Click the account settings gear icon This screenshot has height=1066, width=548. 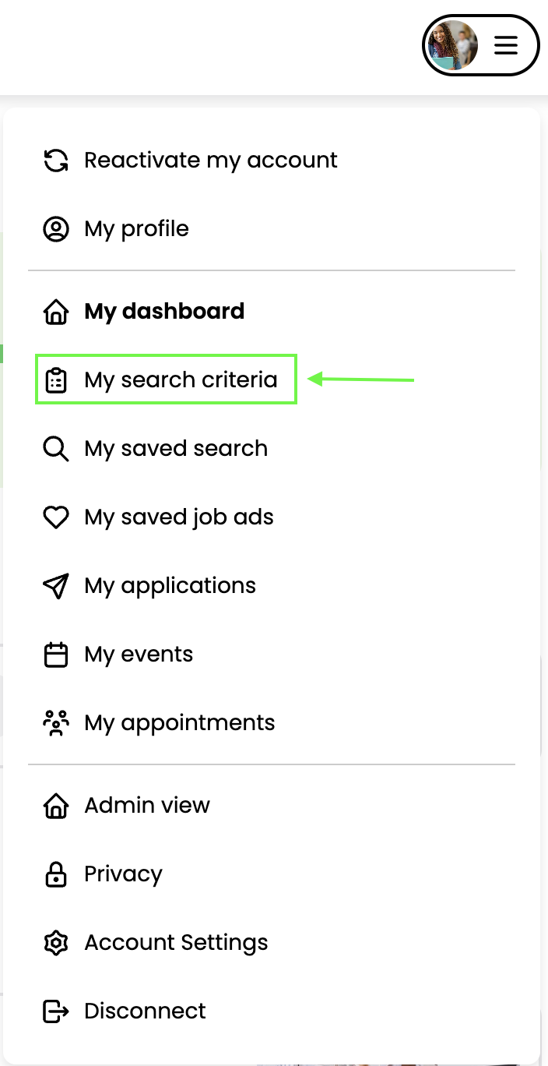coord(56,943)
